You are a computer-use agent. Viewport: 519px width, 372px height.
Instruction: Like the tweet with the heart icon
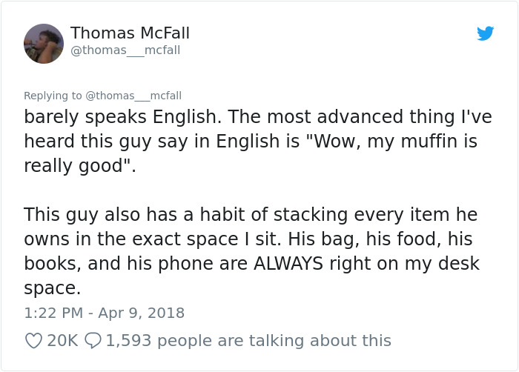point(33,340)
